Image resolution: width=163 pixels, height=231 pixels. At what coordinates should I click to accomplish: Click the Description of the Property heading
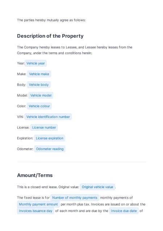click(x=50, y=36)
